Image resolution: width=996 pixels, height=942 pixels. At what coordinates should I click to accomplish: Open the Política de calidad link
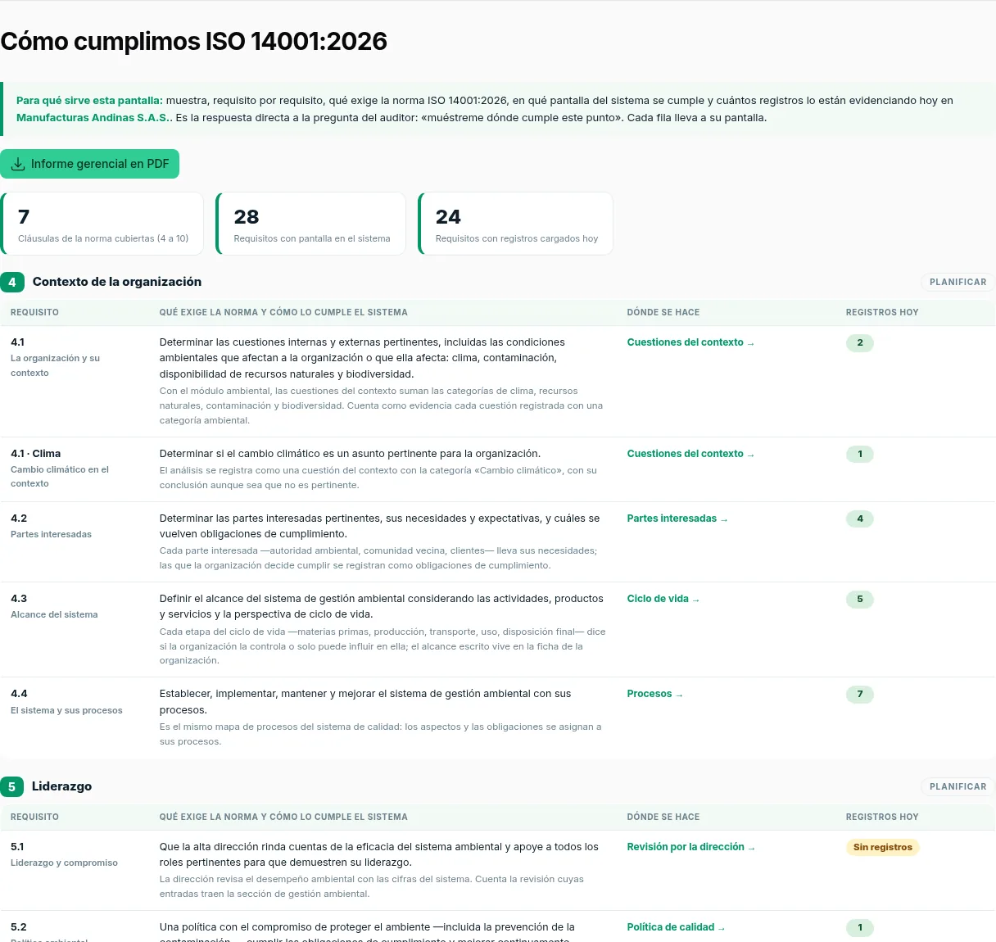point(676,927)
